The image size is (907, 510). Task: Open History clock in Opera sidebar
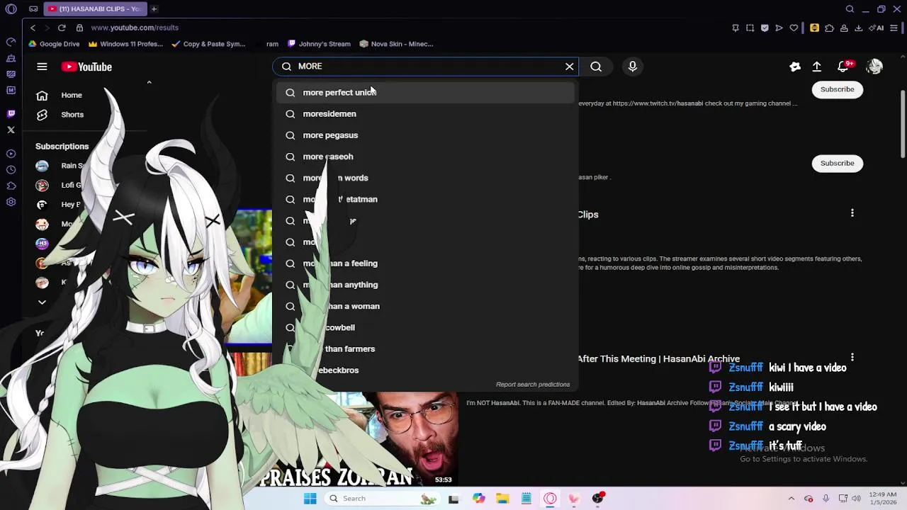11,170
